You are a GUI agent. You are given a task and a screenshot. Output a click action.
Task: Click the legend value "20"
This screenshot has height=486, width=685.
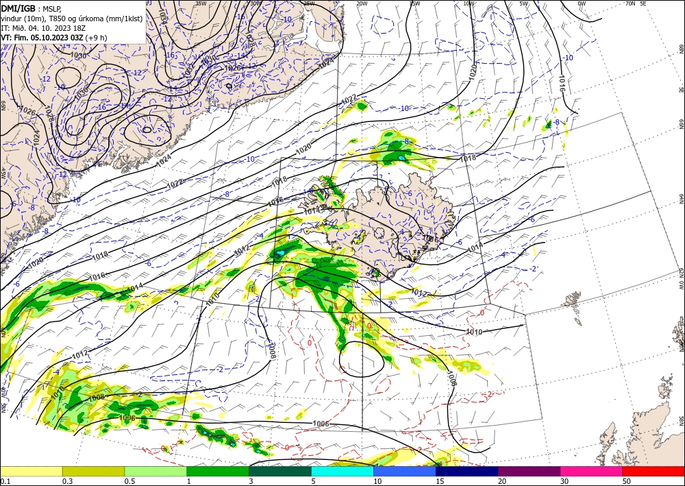point(503,481)
